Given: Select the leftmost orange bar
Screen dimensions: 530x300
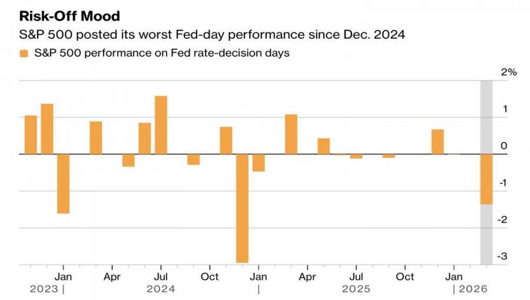Looking at the screenshot, I should point(31,135).
